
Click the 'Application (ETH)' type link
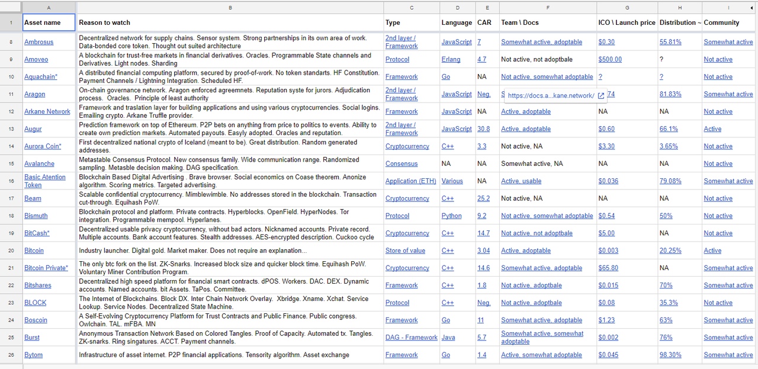tap(411, 181)
